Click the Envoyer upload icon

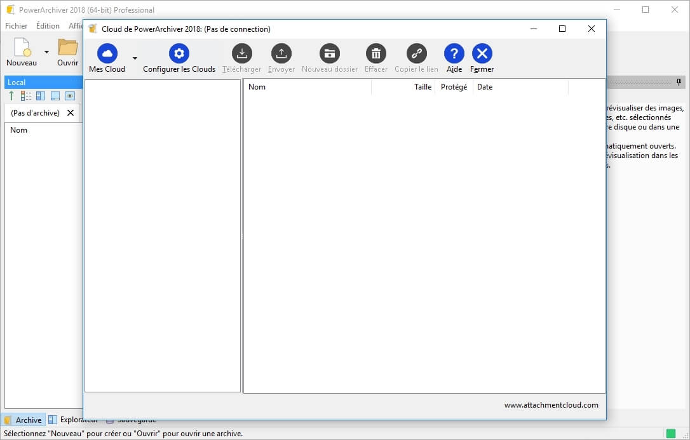pyautogui.click(x=281, y=53)
